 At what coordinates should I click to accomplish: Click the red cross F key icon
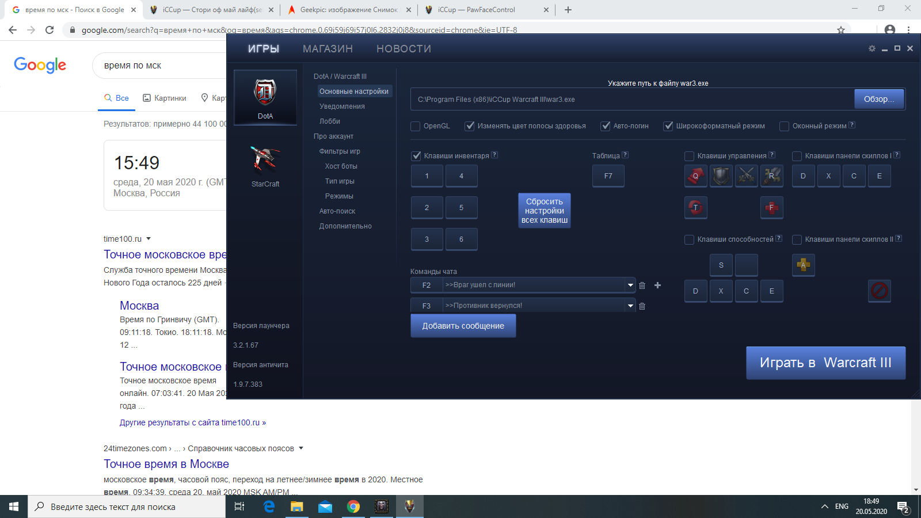772,208
